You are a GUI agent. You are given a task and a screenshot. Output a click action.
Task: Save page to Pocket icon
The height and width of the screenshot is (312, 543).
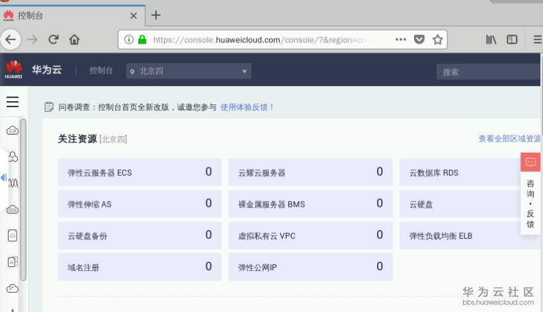419,40
